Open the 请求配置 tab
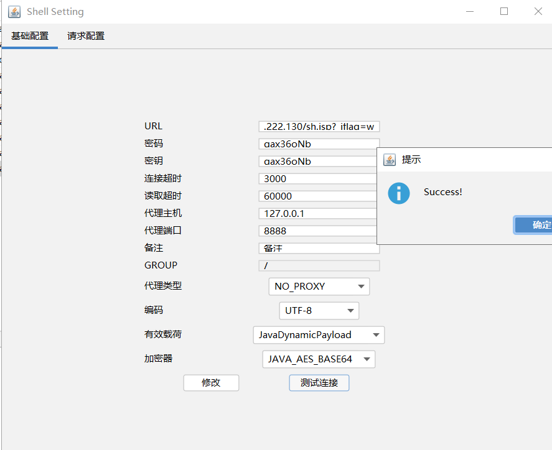The width and height of the screenshot is (552, 450). coord(86,36)
